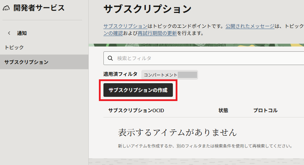Go back via the 通知 label

click(x=22, y=34)
